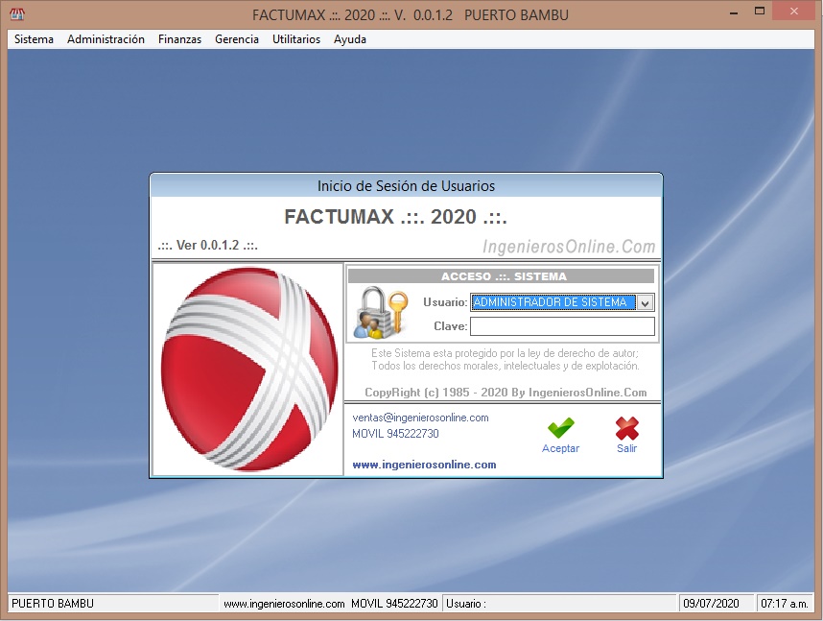The height and width of the screenshot is (621, 823).
Task: Click the red FACTUMAX sphere logo
Action: coord(249,369)
